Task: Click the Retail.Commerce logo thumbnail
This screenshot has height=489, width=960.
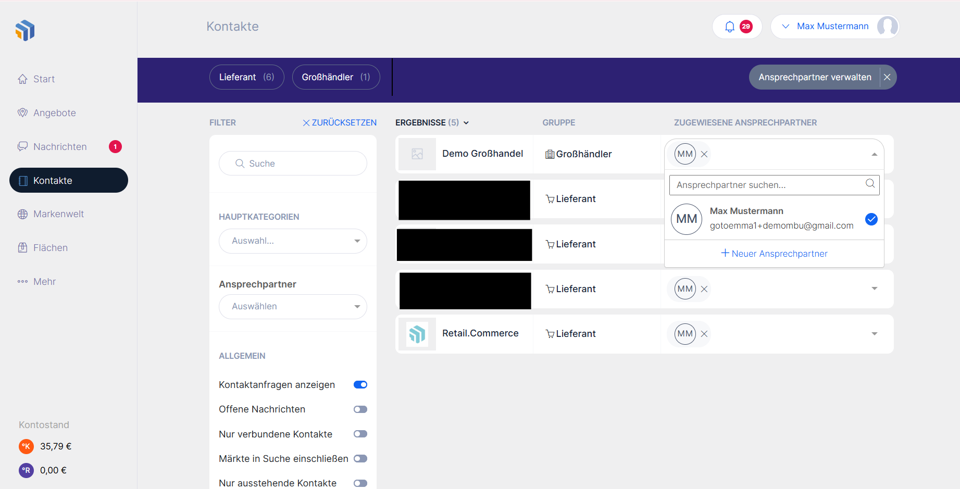Action: [x=417, y=334]
